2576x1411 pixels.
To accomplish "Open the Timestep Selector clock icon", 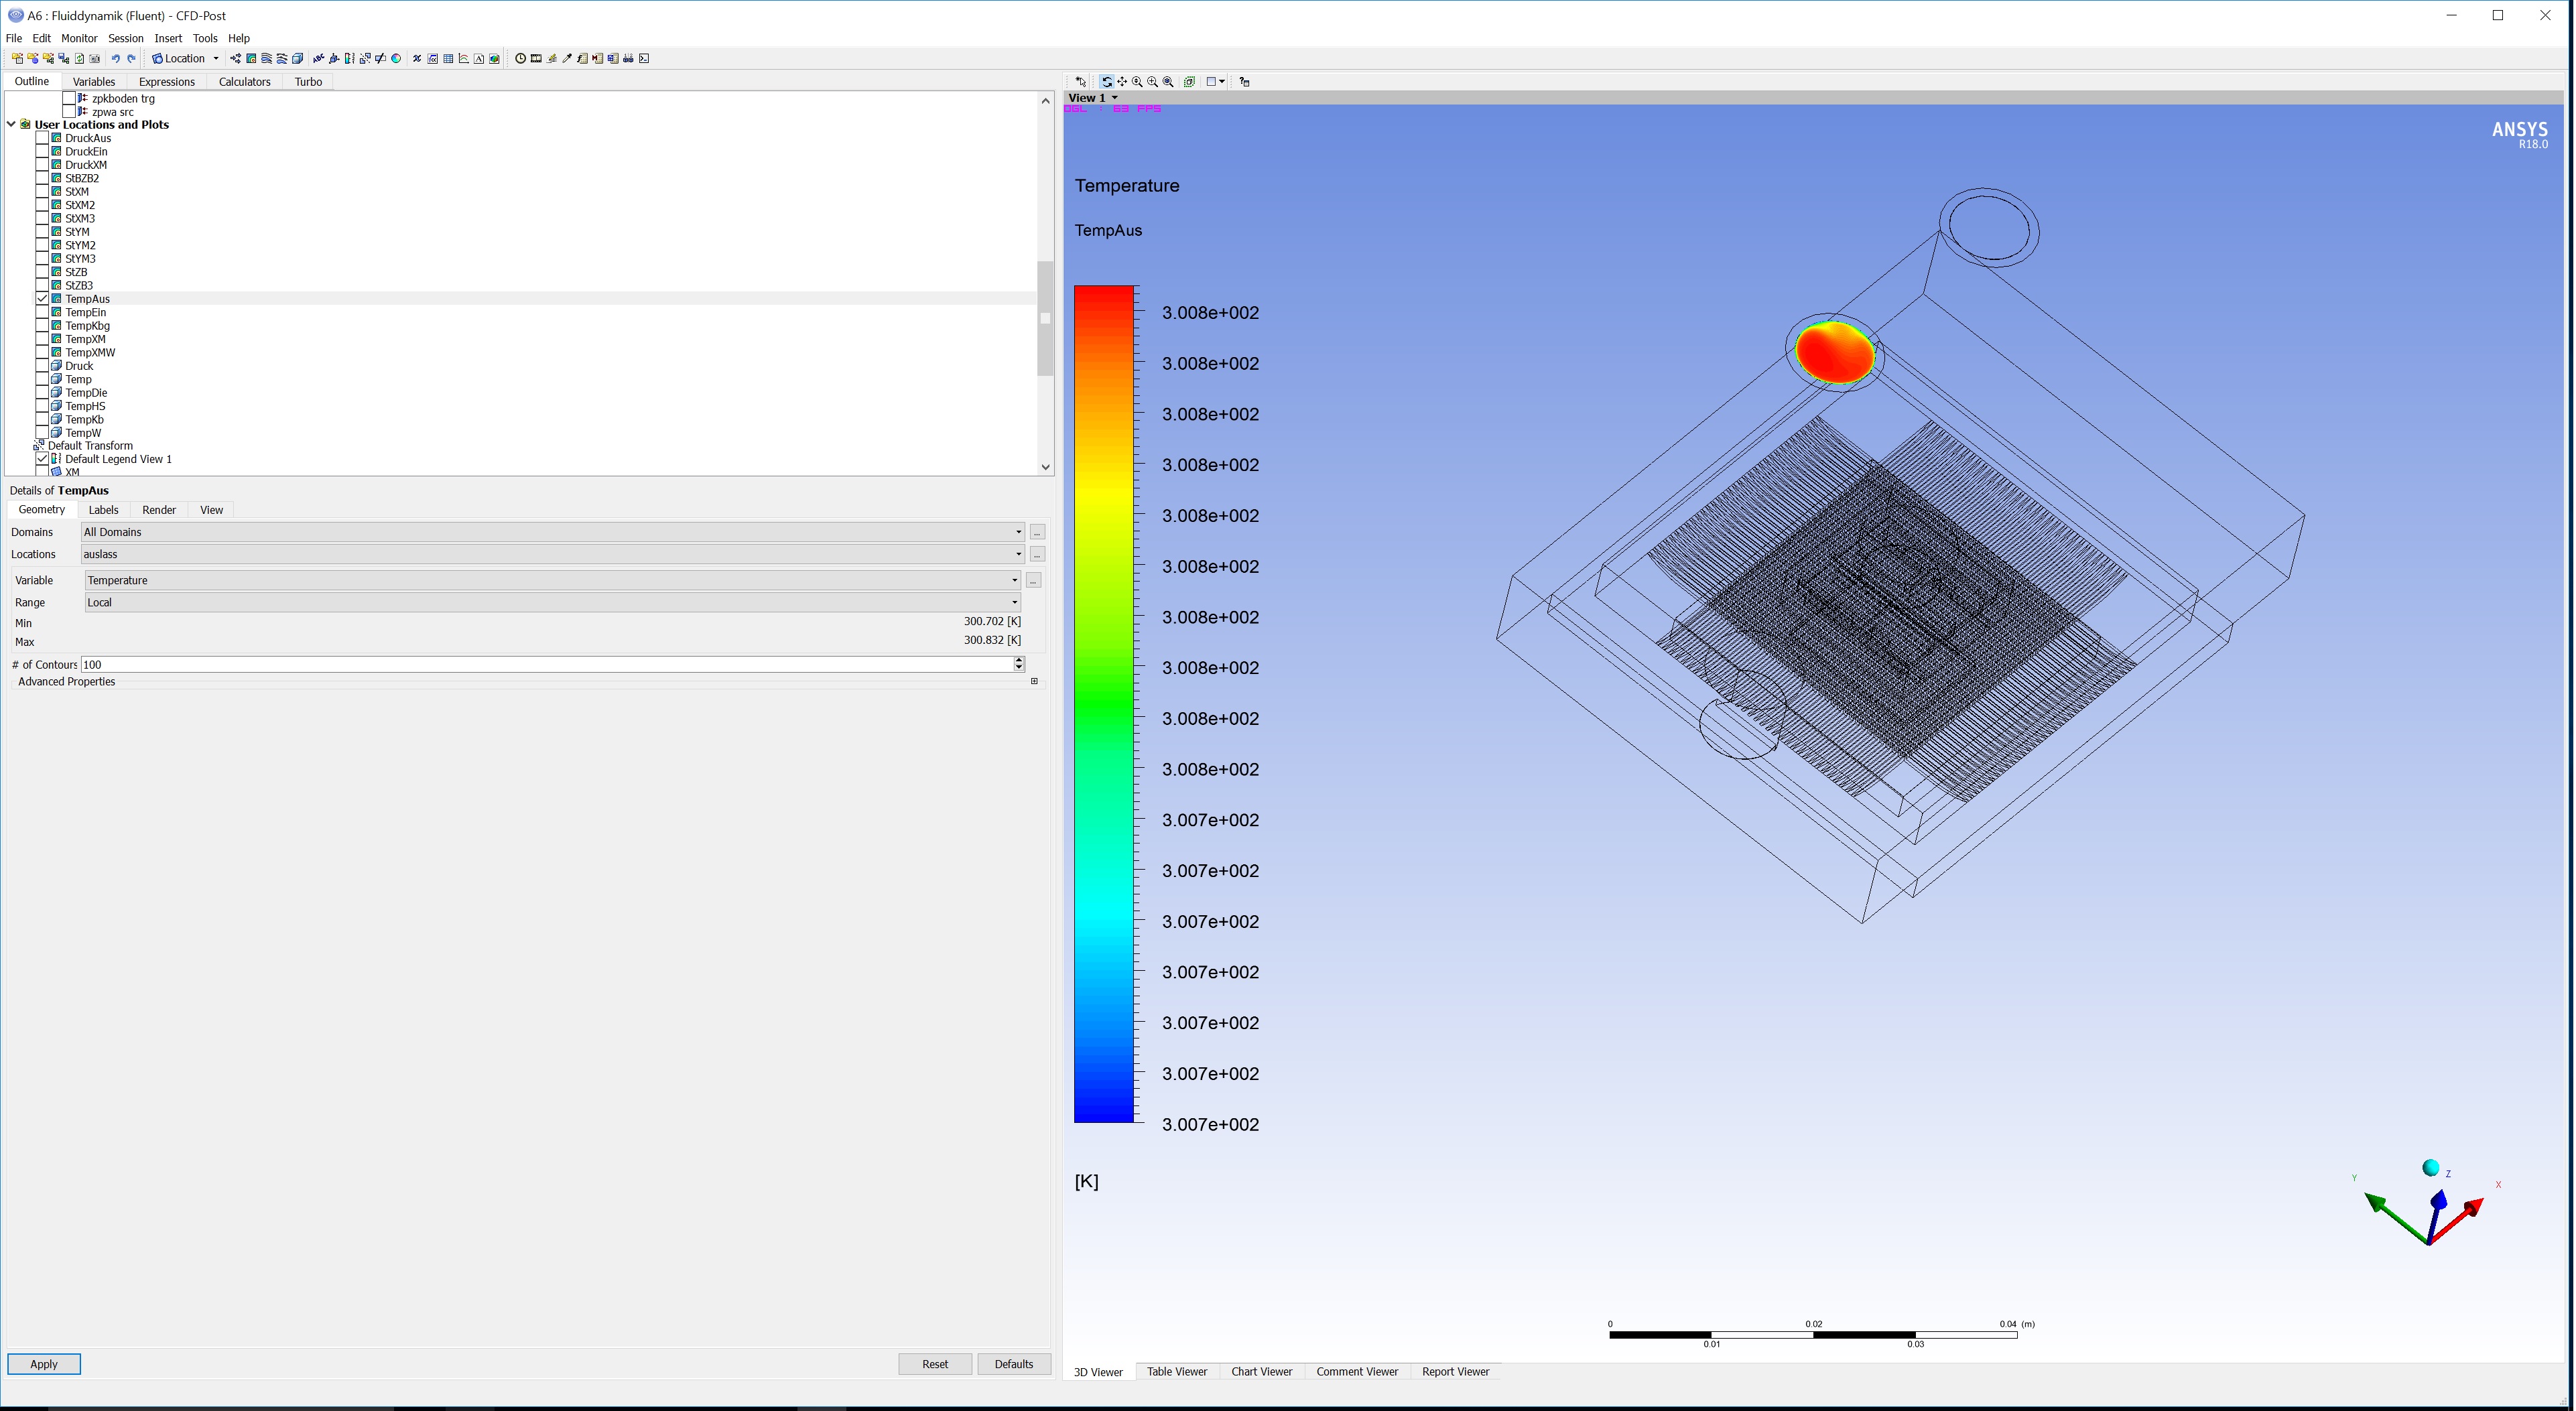I will pyautogui.click(x=521, y=59).
